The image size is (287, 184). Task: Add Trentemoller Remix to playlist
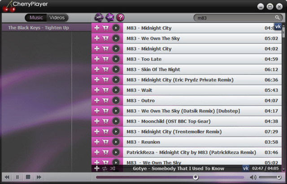click(x=97, y=132)
